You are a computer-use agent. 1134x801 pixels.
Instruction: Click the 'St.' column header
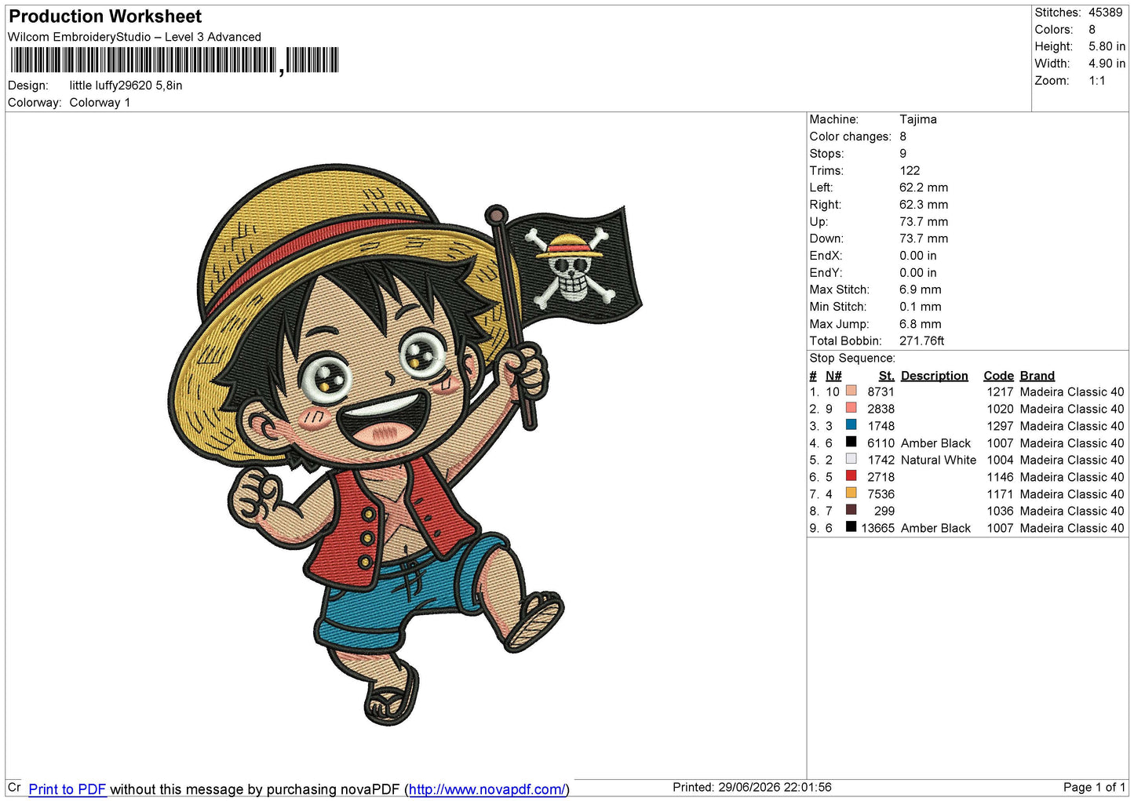click(887, 376)
